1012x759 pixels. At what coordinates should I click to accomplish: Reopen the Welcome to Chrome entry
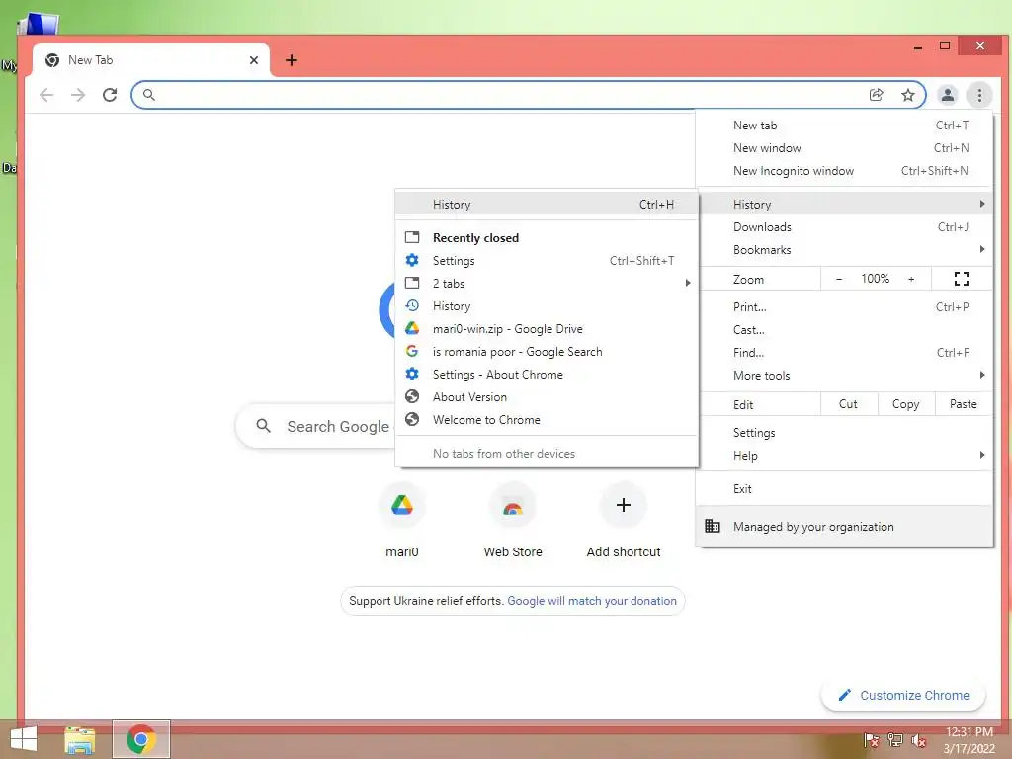(x=547, y=419)
